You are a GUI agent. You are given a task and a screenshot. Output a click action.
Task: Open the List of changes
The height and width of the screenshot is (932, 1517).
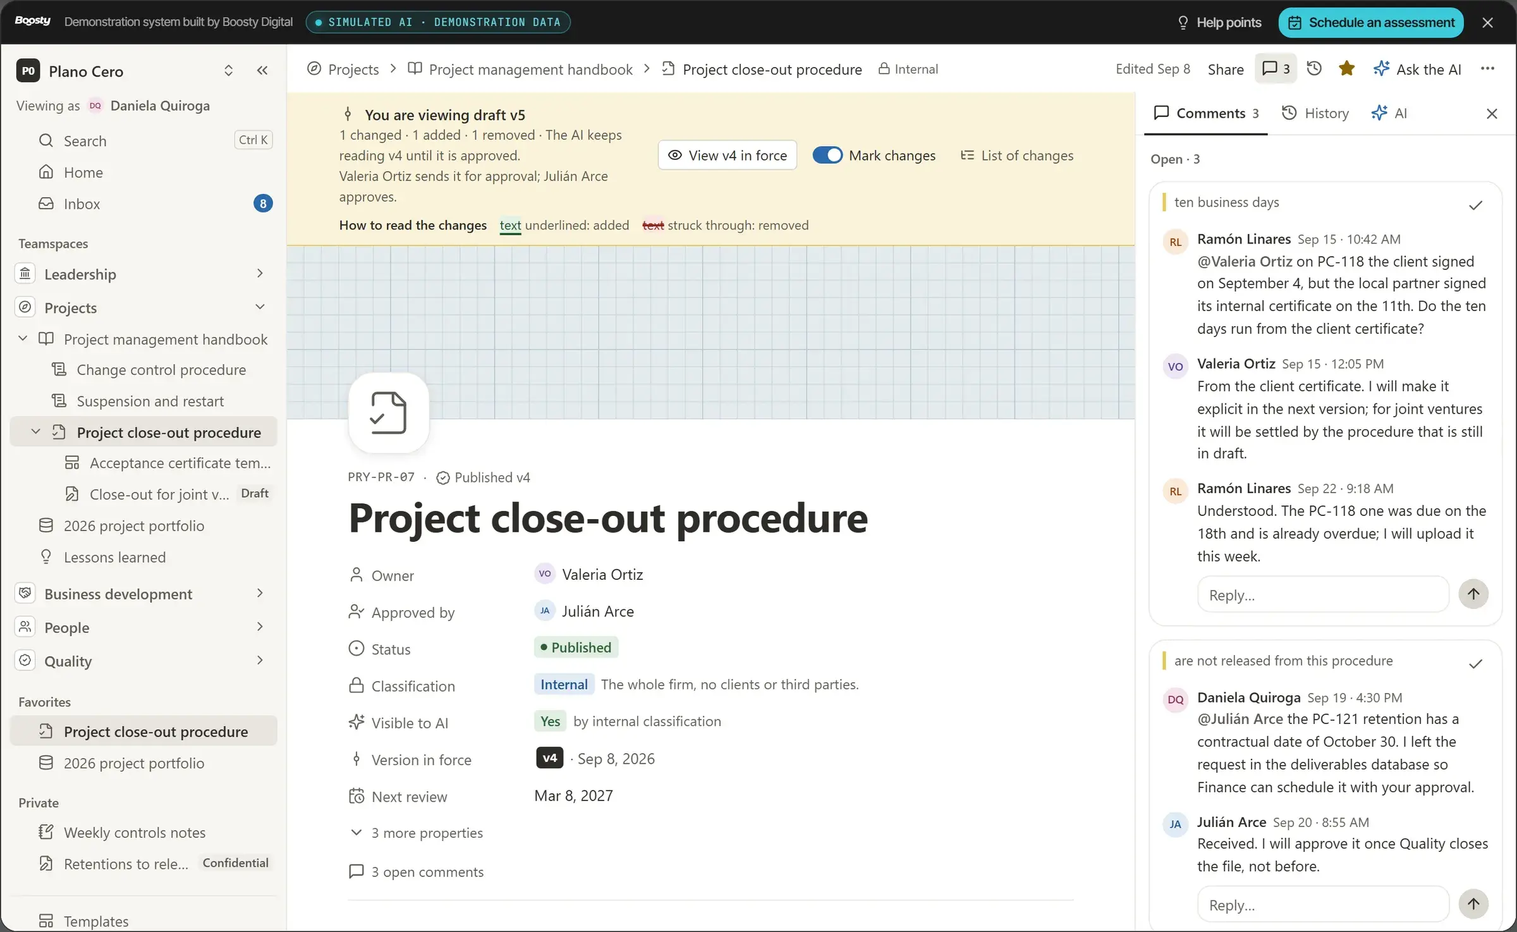(x=1017, y=155)
